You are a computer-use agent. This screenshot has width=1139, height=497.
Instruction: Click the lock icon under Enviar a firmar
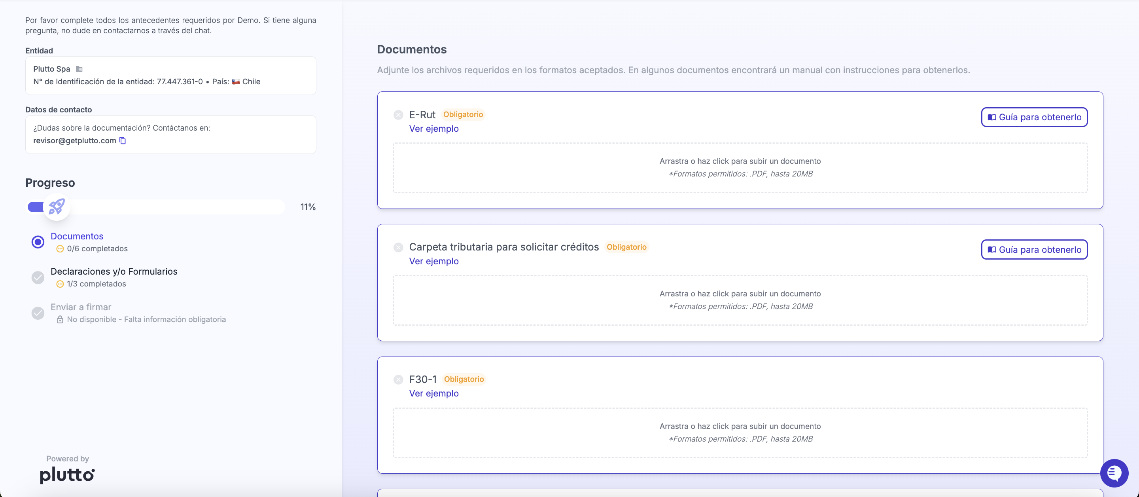(x=60, y=320)
